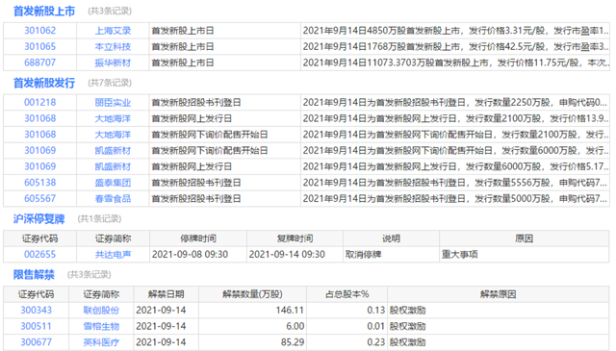This screenshot has width=616, height=351.
Task: Click stock code 688707
Action: 40,63
